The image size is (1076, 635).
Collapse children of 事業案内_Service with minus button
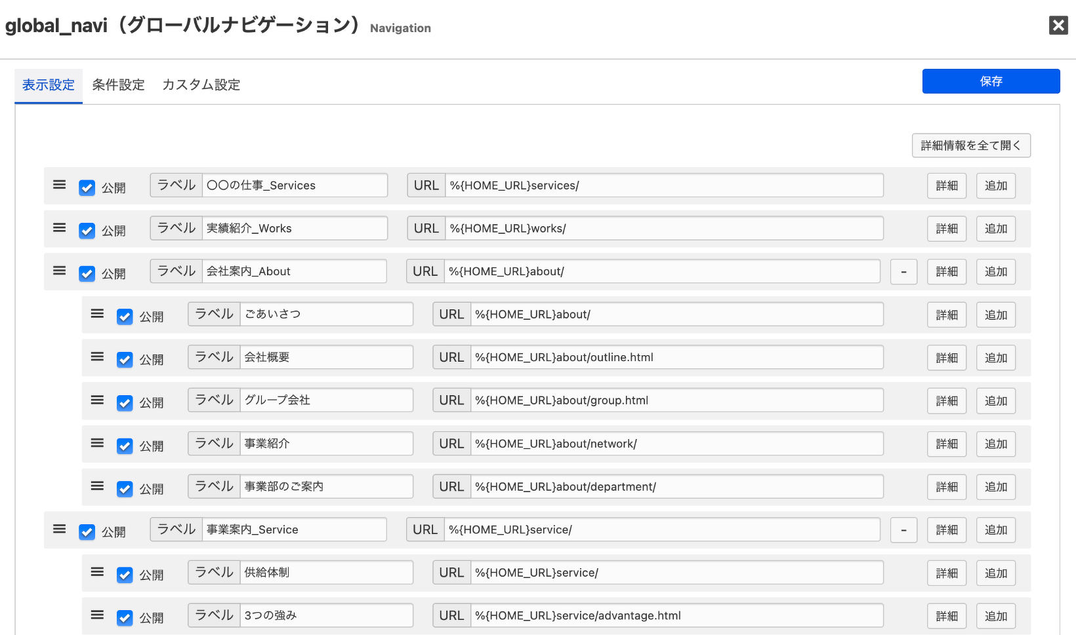tap(903, 530)
